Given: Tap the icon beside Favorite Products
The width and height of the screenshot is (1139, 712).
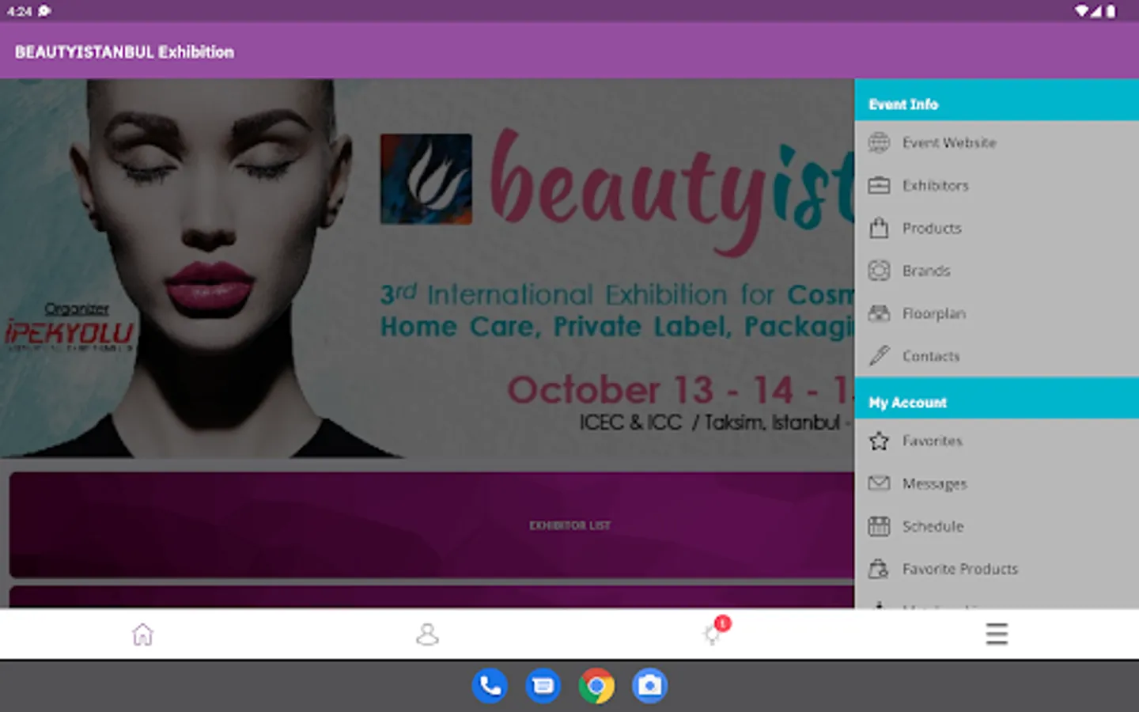Looking at the screenshot, I should pyautogui.click(x=879, y=569).
